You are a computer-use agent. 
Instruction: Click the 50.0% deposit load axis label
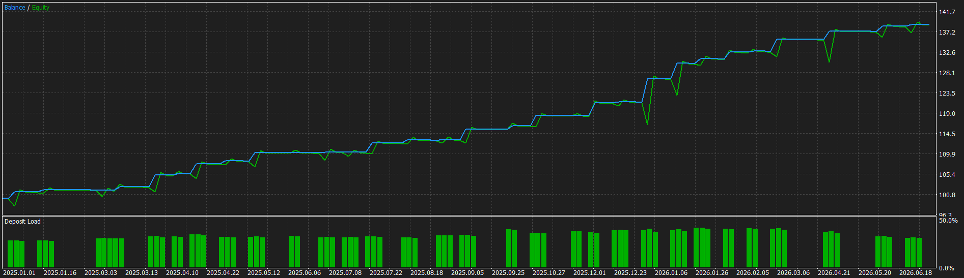click(948, 221)
